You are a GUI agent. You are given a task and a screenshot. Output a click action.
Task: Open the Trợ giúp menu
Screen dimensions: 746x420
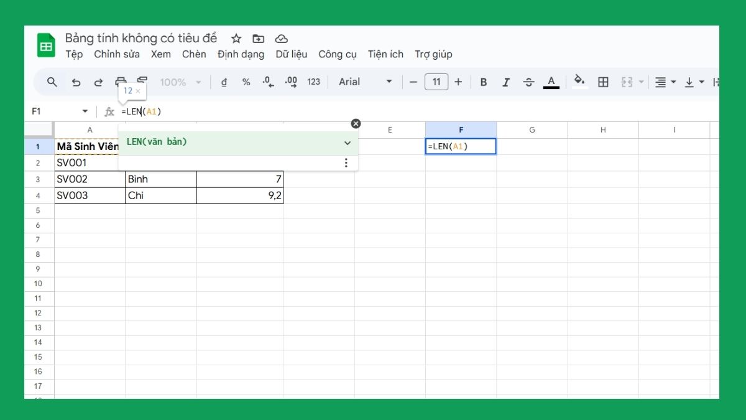coord(433,55)
